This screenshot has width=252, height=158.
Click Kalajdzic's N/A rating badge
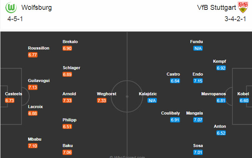click(x=153, y=100)
